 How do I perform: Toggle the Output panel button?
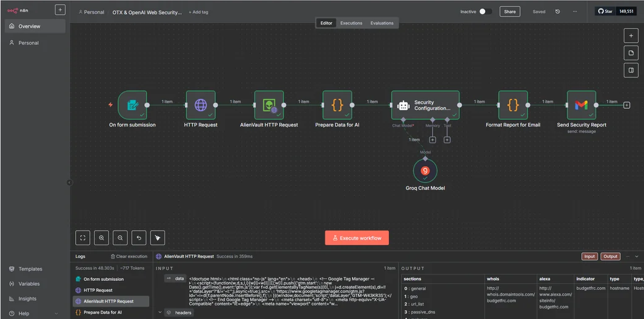(610, 256)
